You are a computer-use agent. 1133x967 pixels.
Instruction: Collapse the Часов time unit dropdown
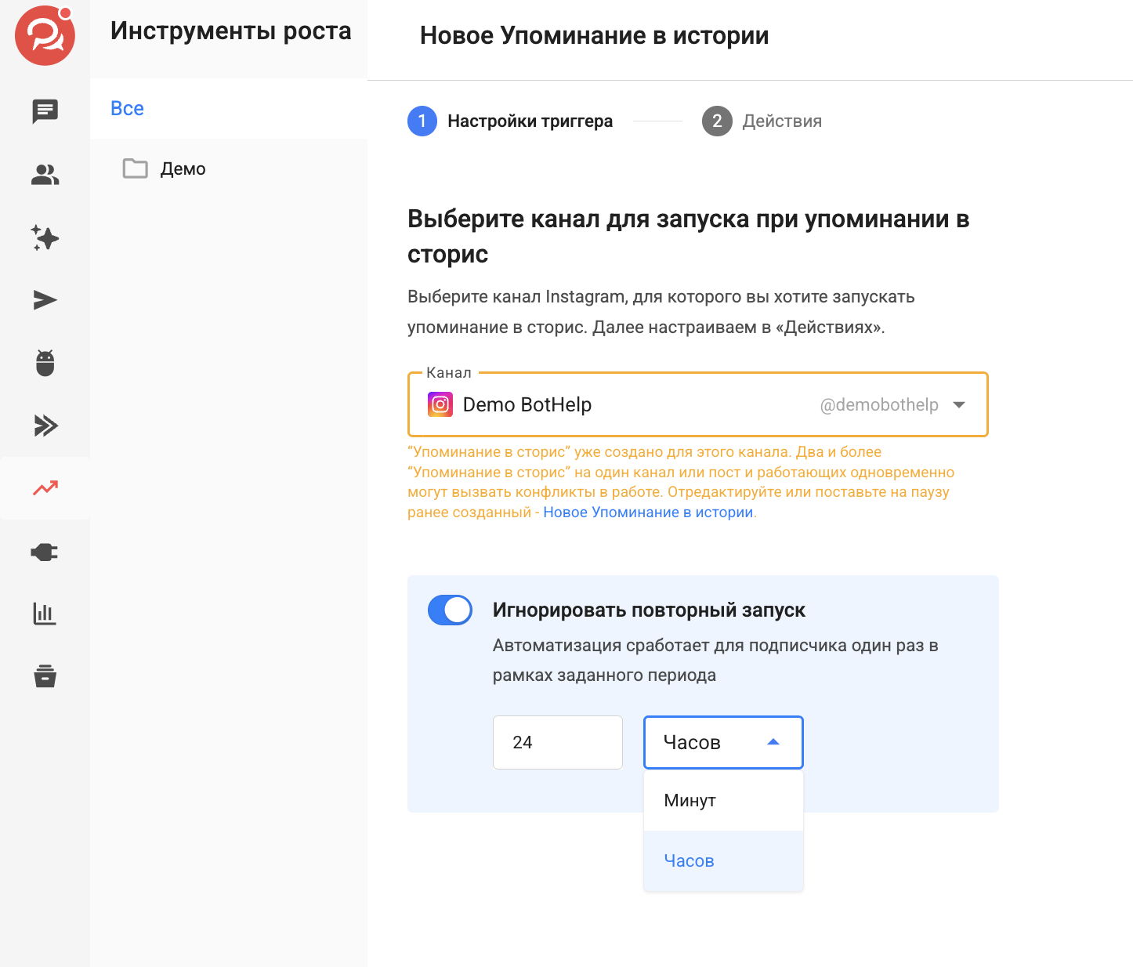click(723, 742)
